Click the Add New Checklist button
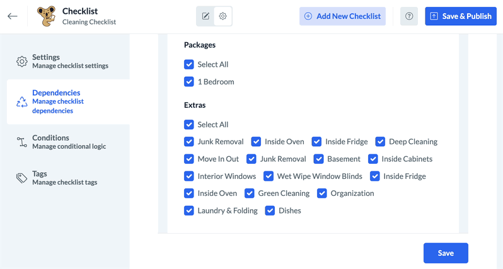The width and height of the screenshot is (503, 269). [x=342, y=16]
